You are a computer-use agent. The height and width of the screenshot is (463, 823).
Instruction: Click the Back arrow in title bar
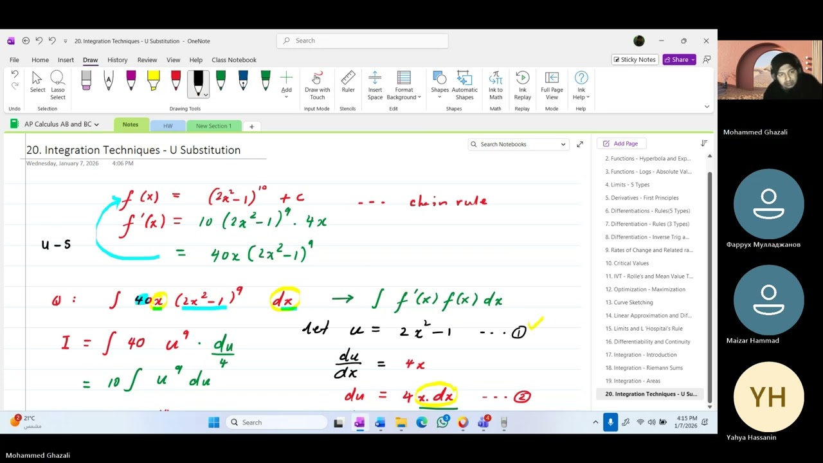click(26, 41)
